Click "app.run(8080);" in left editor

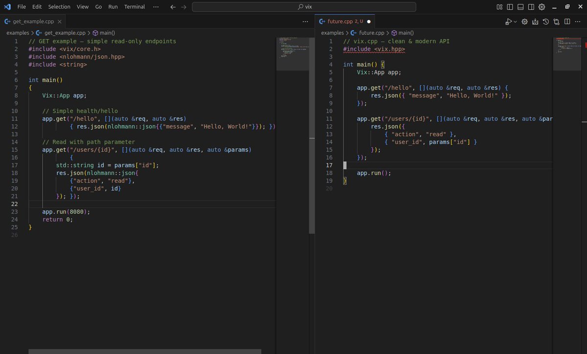pos(67,212)
